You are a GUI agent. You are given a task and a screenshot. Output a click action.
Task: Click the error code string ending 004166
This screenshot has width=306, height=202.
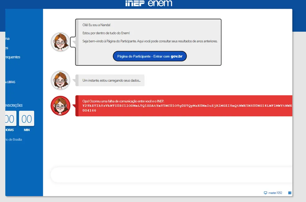tap(90, 110)
